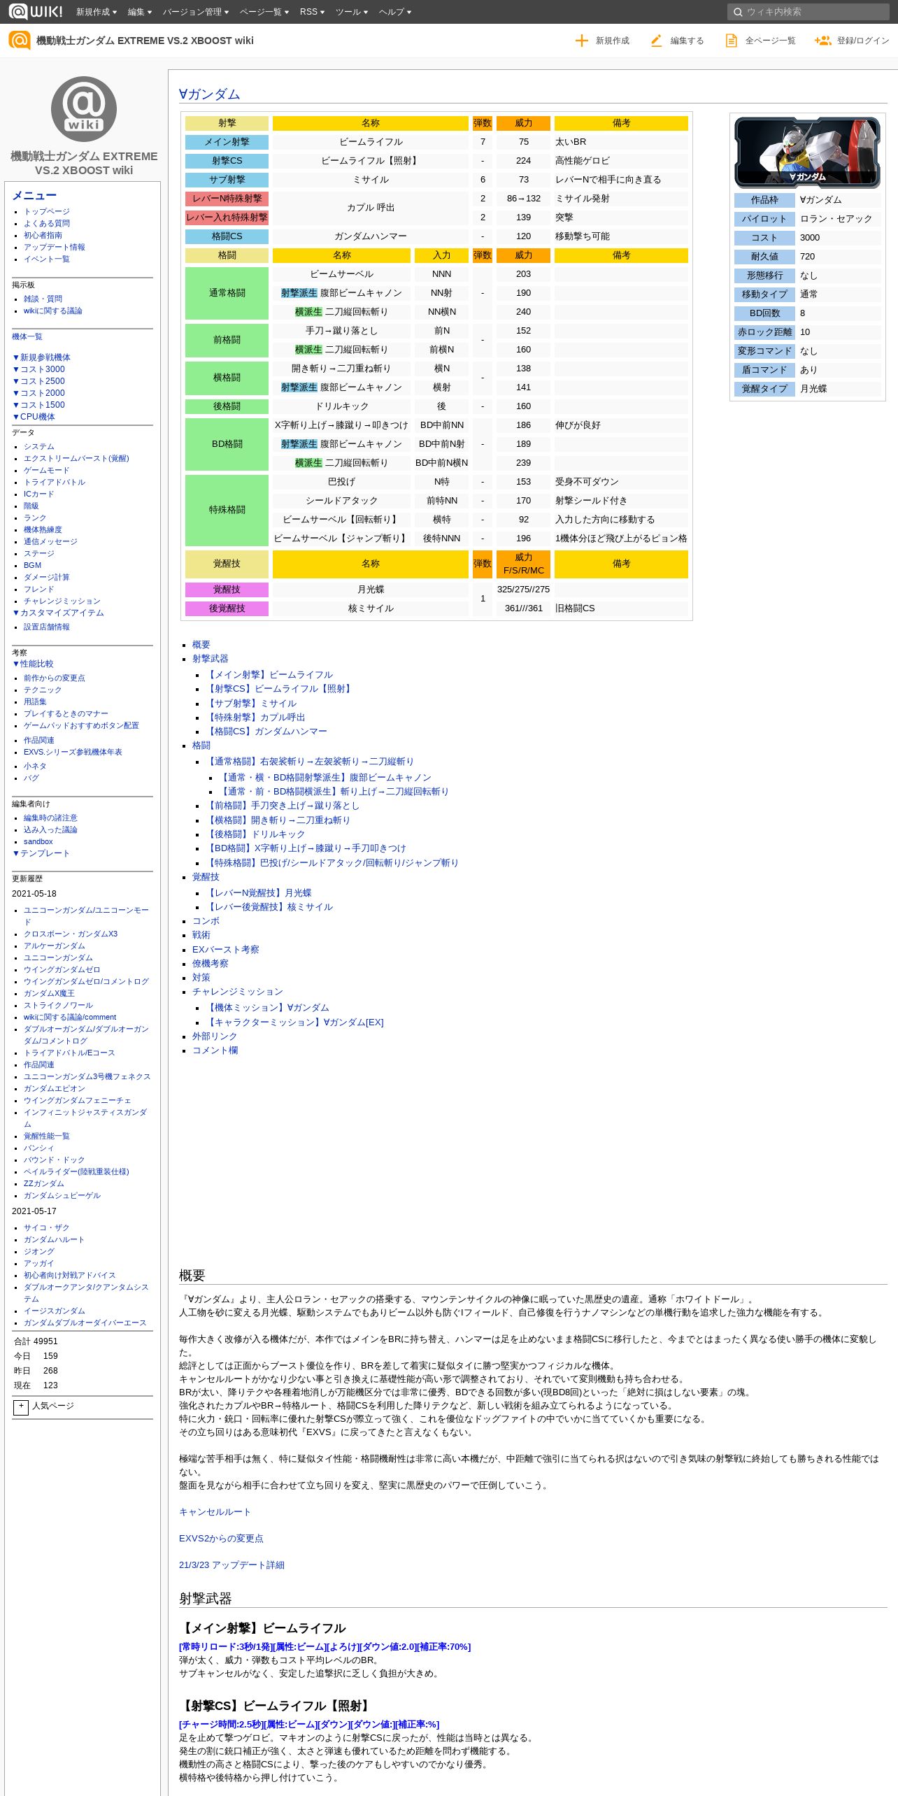This screenshot has width=898, height=1796.
Task: Open 前作からの変更点 sidebar link
Action: (x=55, y=678)
